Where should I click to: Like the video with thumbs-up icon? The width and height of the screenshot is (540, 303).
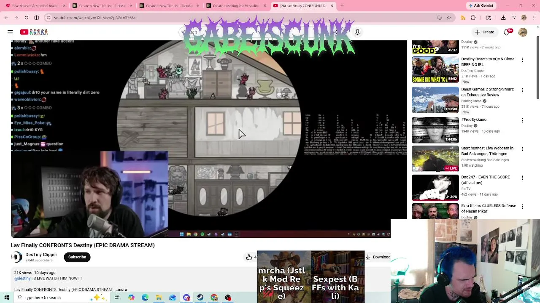coord(249,257)
